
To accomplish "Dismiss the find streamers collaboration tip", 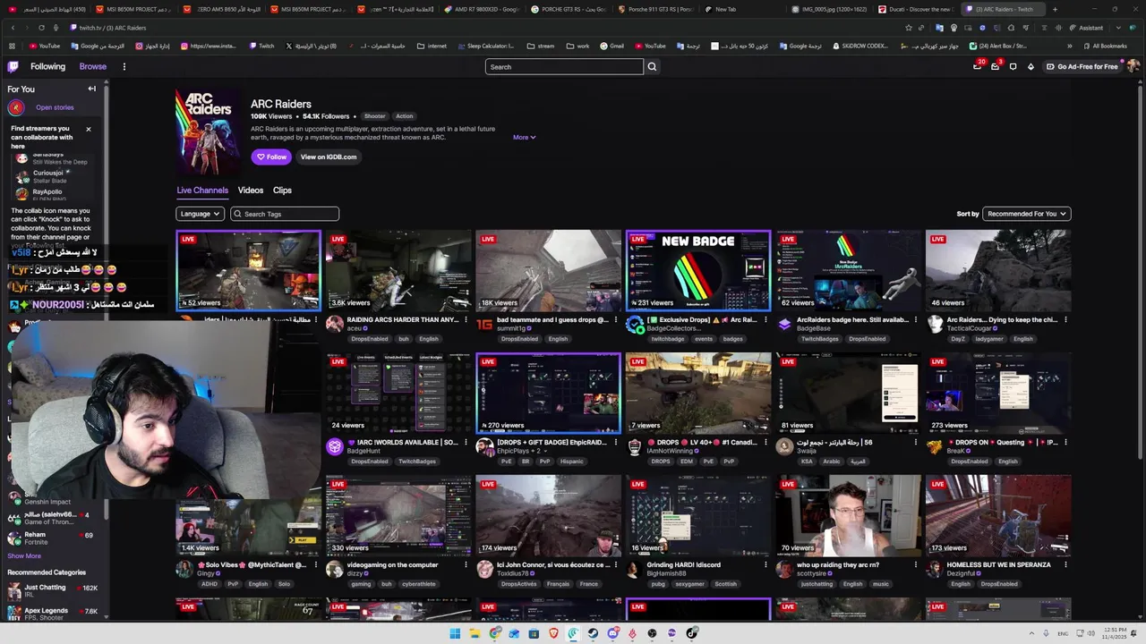I will 88,129.
